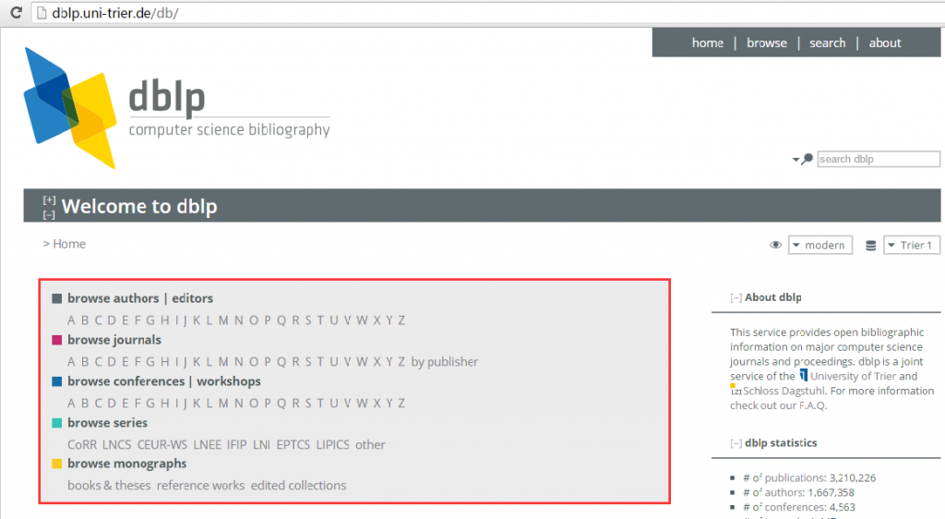This screenshot has height=519, width=945.
Task: Open the CEUR-WS series link
Action: (162, 445)
